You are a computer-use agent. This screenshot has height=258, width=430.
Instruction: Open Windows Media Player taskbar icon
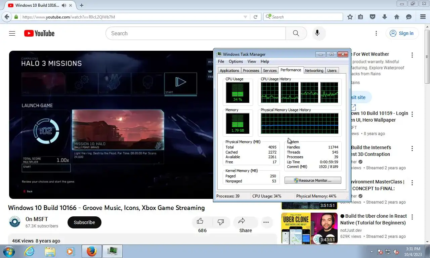click(x=70, y=251)
